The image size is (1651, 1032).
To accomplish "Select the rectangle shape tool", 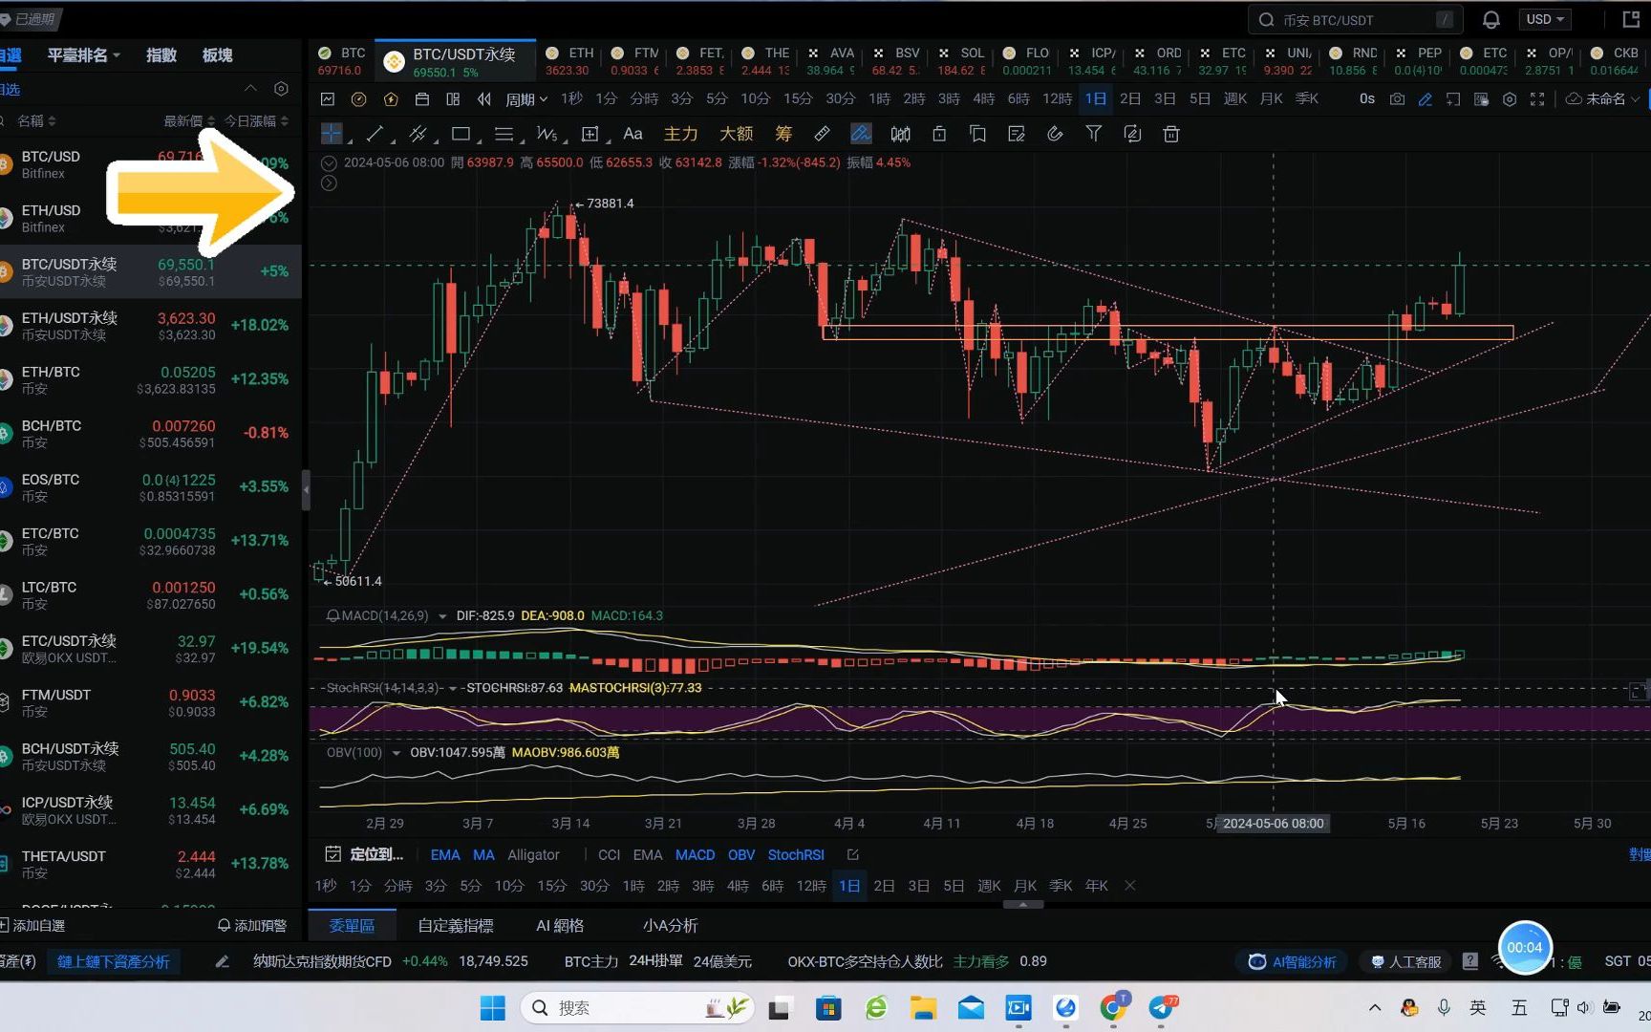I will (x=461, y=134).
